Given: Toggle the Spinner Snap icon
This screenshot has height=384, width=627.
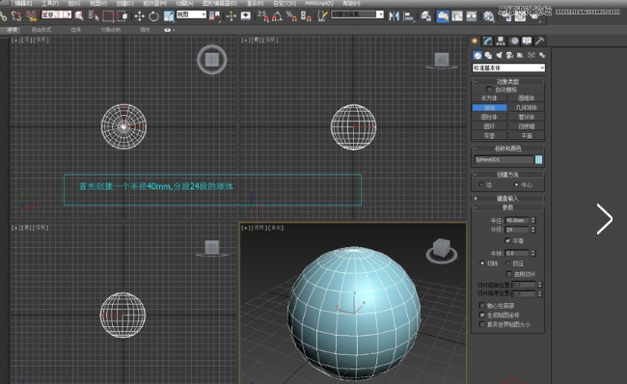Looking at the screenshot, I should pyautogui.click(x=306, y=16).
